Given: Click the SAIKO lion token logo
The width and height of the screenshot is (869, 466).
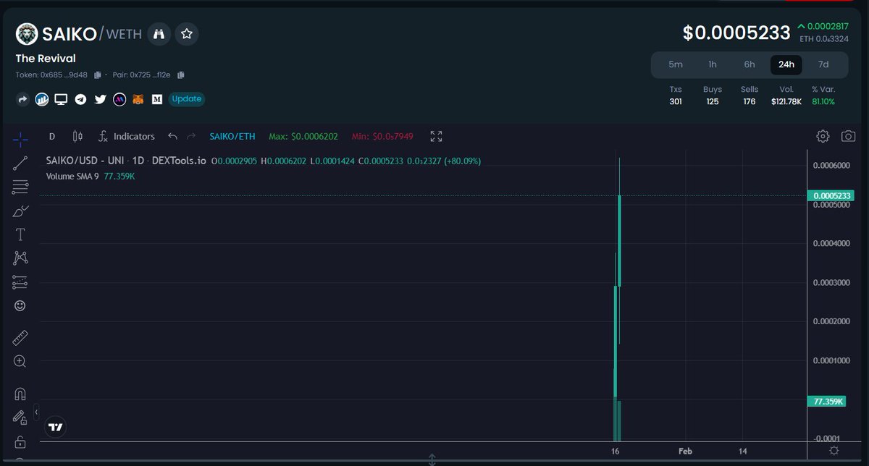Looking at the screenshot, I should 28,34.
